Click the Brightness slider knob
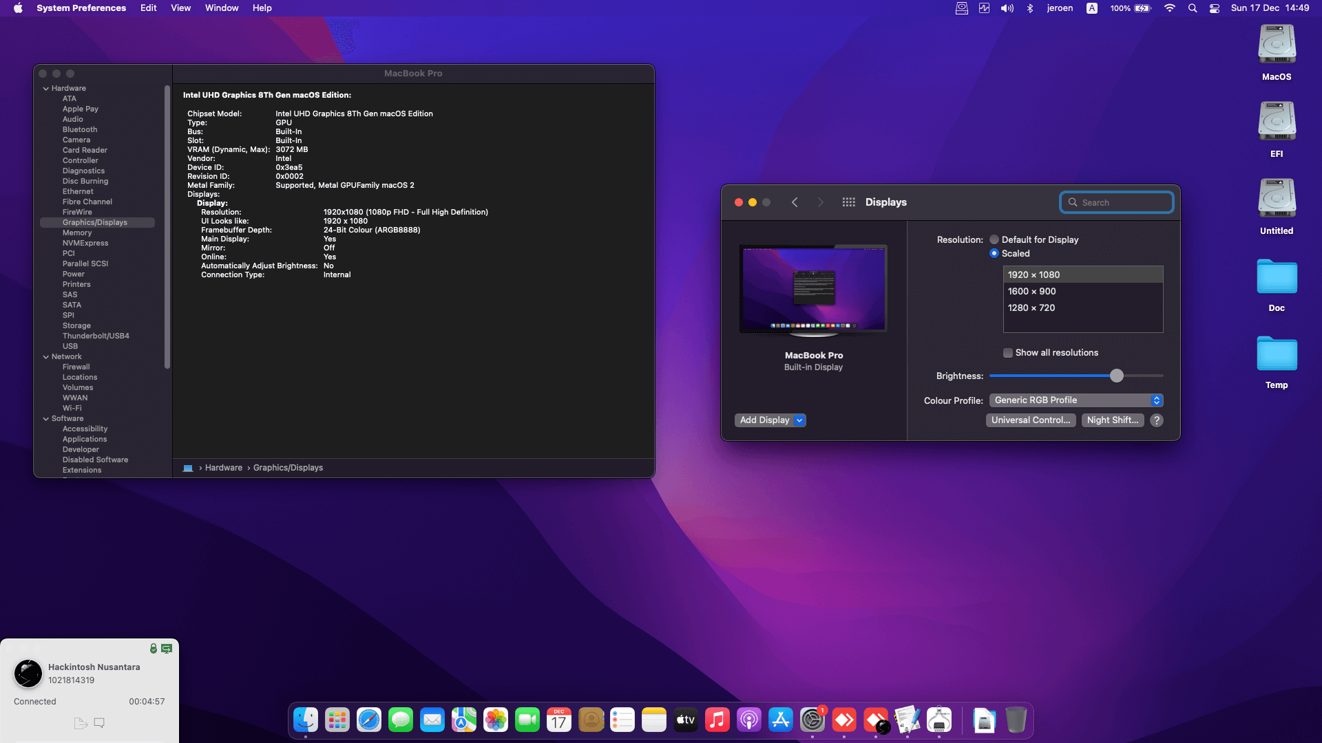1322x743 pixels. [x=1117, y=376]
